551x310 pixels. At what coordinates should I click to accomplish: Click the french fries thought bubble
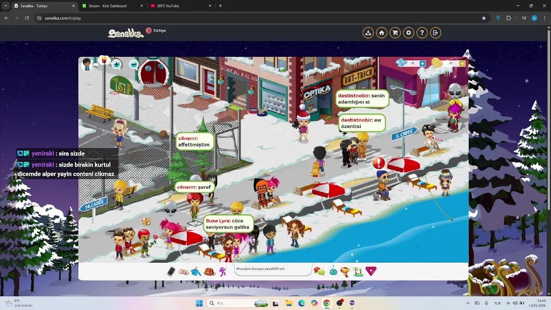(103, 60)
